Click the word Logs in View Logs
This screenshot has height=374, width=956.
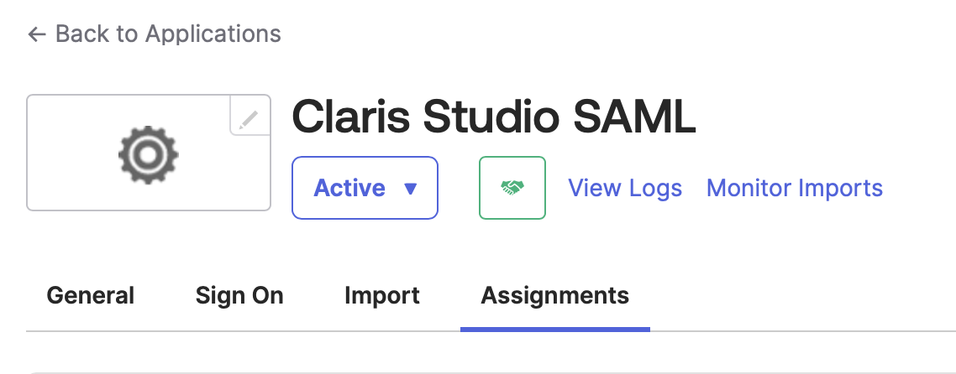[656, 188]
